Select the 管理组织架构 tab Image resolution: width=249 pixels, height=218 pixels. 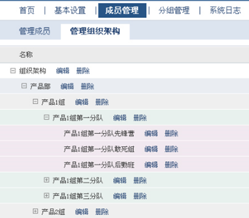tap(95, 32)
